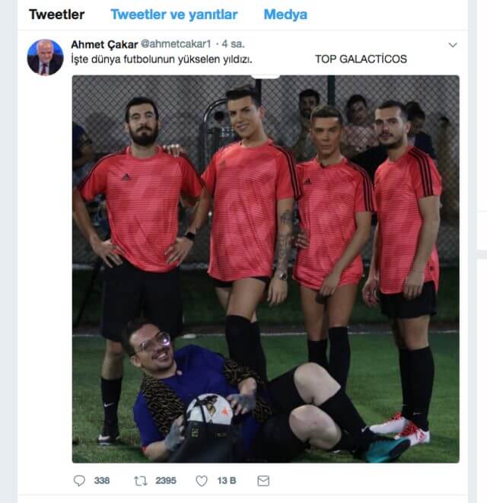Click the 2395 retweet count

click(166, 480)
